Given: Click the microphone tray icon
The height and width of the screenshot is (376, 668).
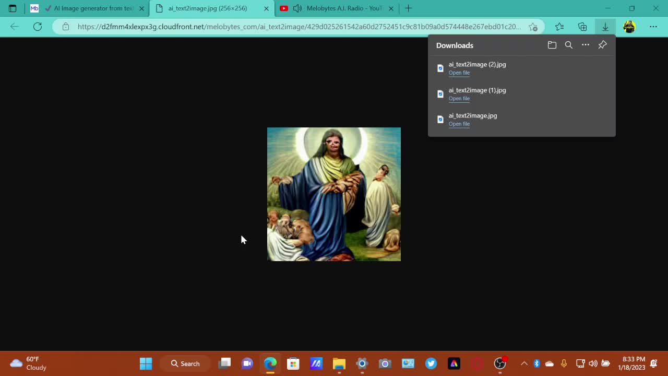Looking at the screenshot, I should [564, 363].
